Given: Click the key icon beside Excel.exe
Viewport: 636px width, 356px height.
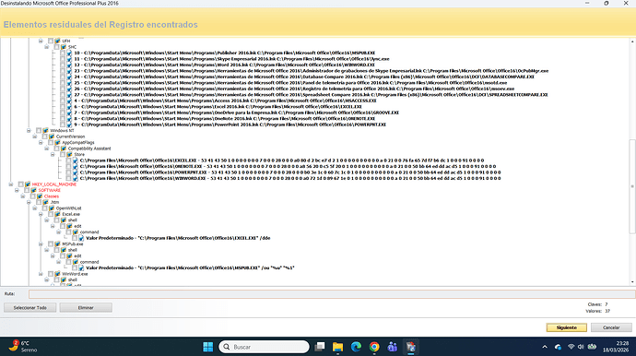Looking at the screenshot, I should (57, 214).
